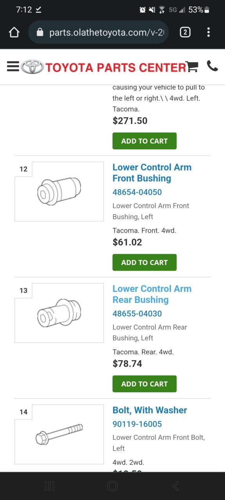
Task: Tap the browser address bar URL
Action: [106, 32]
